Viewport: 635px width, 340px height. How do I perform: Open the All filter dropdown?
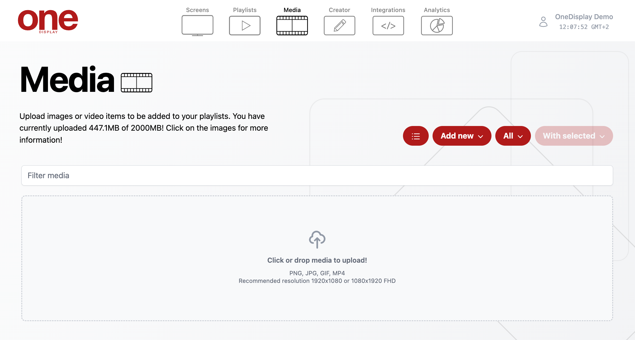[513, 136]
